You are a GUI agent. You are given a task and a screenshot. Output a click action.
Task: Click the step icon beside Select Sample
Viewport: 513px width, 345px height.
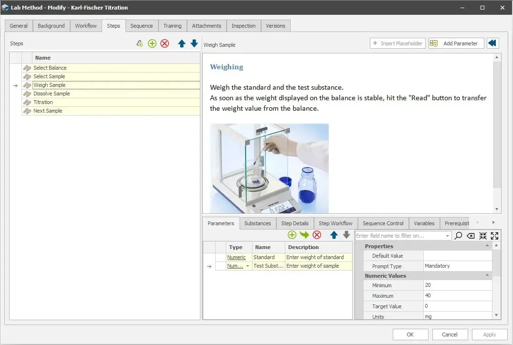point(27,76)
